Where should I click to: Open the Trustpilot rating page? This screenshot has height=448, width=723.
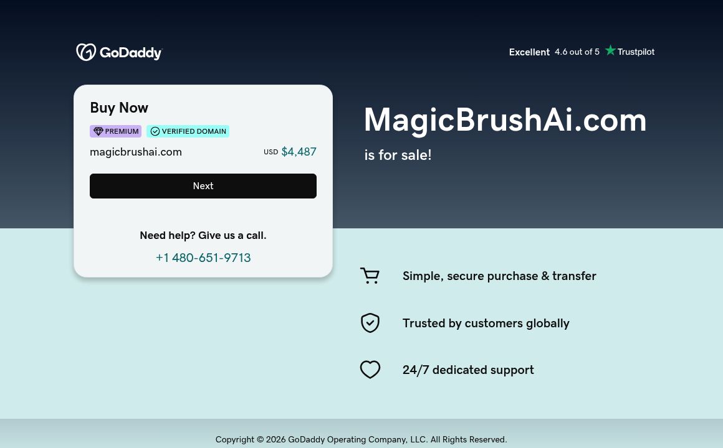(x=636, y=52)
